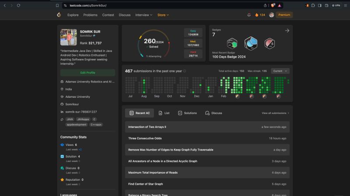Click the red 6 badge
The width and height of the screenshot is (350, 196).
tap(269, 43)
